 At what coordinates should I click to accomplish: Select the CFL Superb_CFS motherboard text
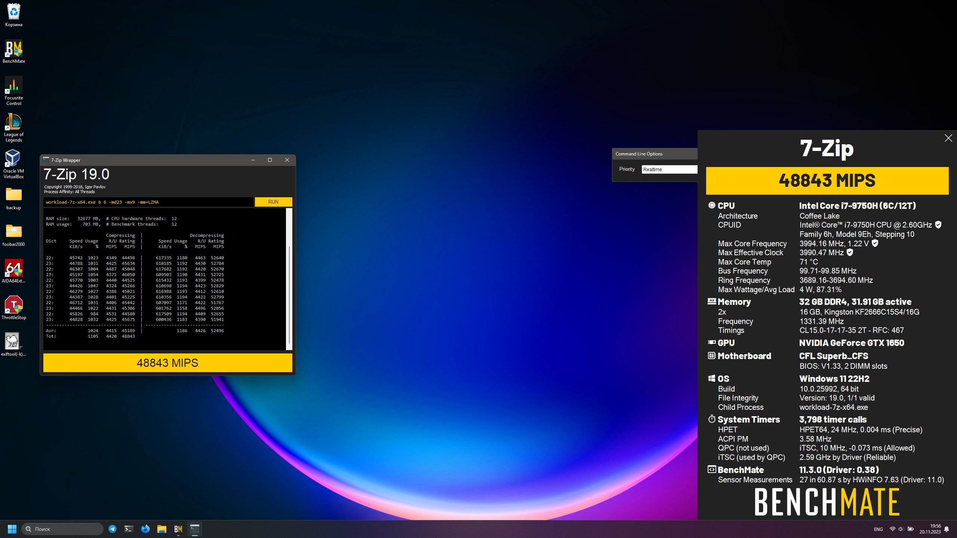pyautogui.click(x=834, y=356)
